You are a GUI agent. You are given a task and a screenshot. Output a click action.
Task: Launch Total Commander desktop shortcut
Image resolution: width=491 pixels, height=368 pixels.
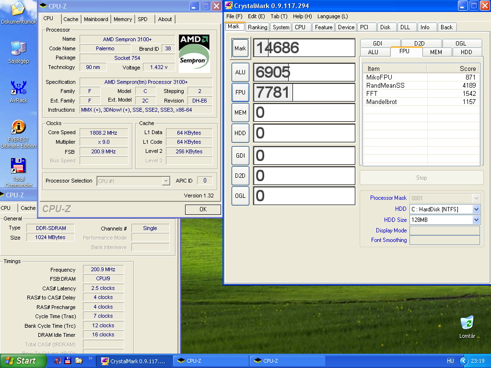point(18,172)
